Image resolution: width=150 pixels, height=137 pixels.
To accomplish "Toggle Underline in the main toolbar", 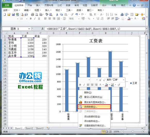I will 39,19.
